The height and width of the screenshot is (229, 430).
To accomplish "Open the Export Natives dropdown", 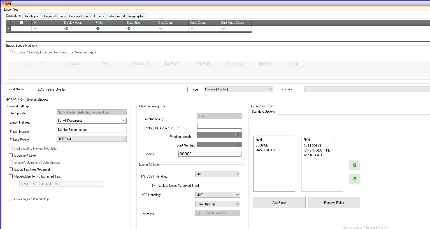I will (92, 121).
